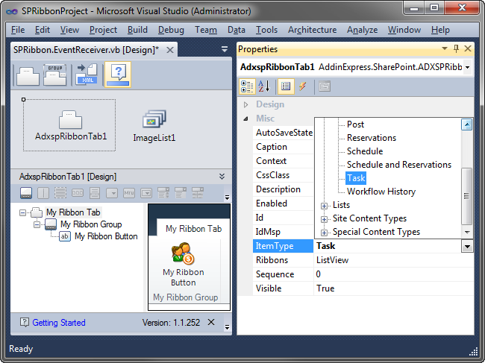Viewport: 485px width, 363px height.
Task: Choose Post in the ItemType list
Action: (355, 124)
